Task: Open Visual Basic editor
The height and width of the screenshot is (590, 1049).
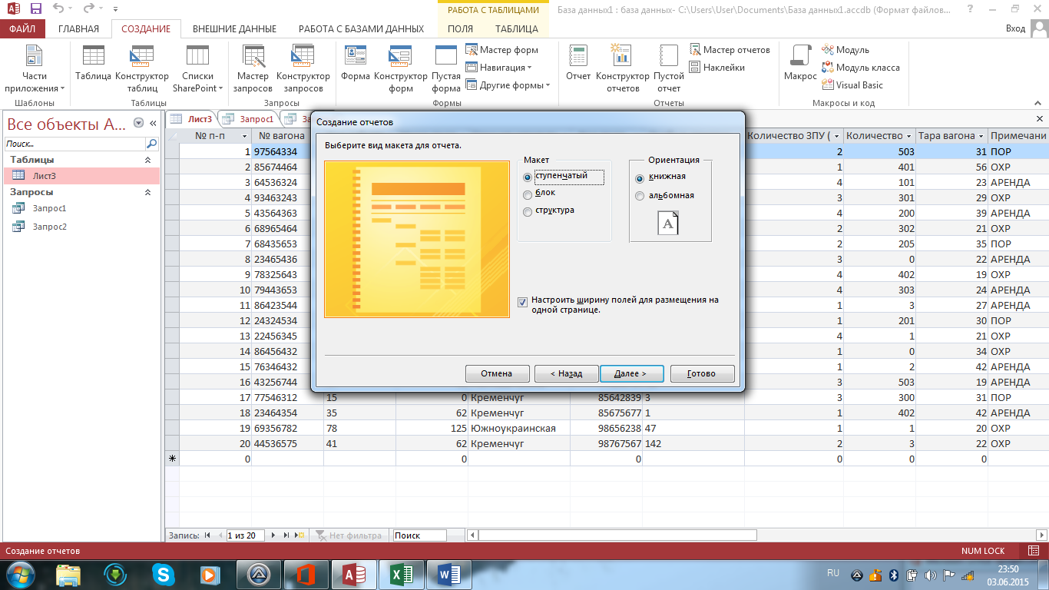Action: click(852, 85)
